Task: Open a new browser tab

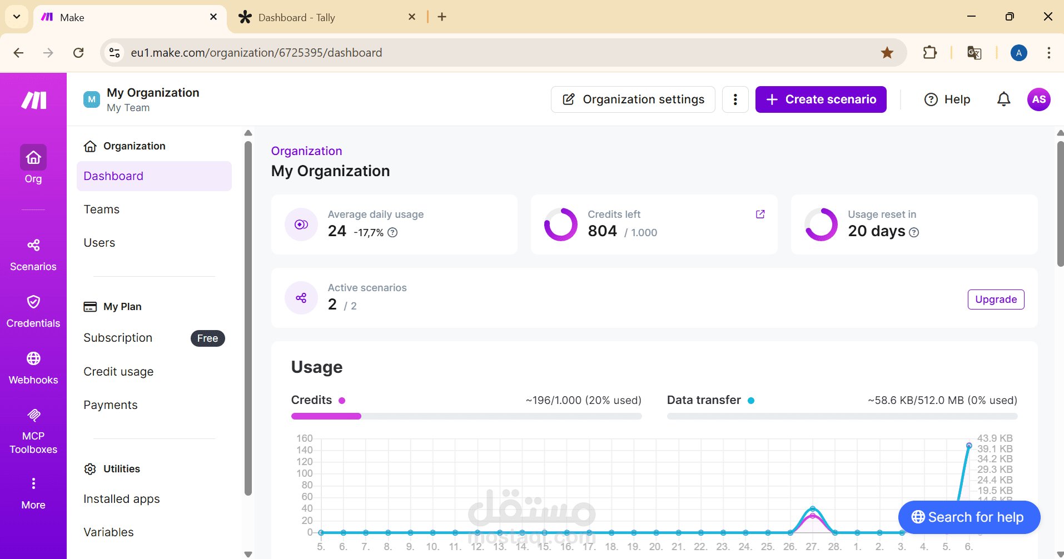Action: pyautogui.click(x=442, y=17)
